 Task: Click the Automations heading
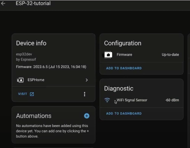pyautogui.click(x=34, y=116)
